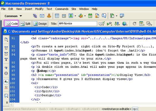Toggle Highlight Invalid Code icon
The image size is (156, 111).
[x=6, y=87]
